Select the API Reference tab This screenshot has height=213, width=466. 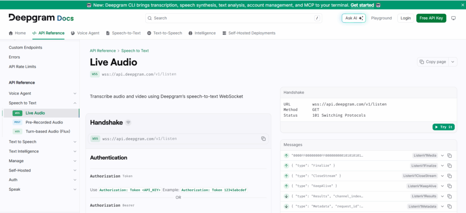48,33
